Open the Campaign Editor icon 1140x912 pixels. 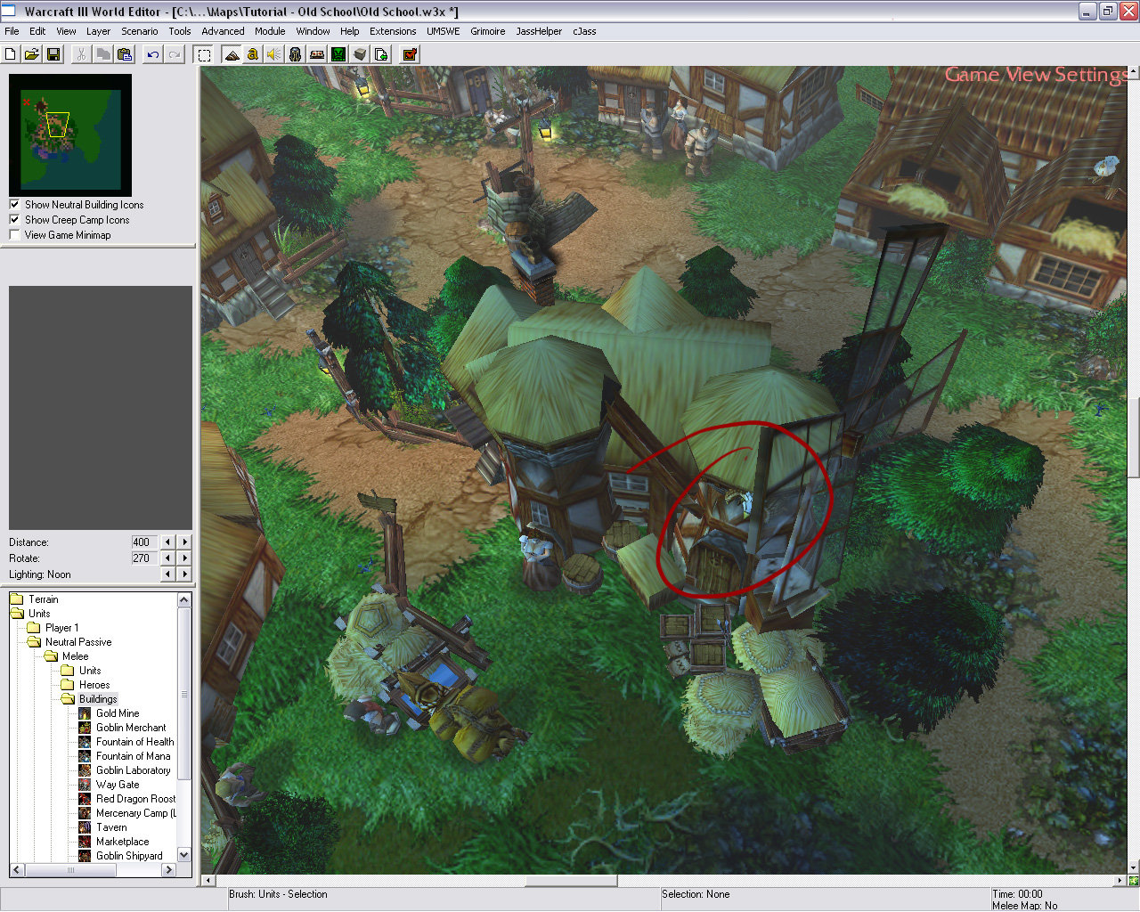pos(317,54)
